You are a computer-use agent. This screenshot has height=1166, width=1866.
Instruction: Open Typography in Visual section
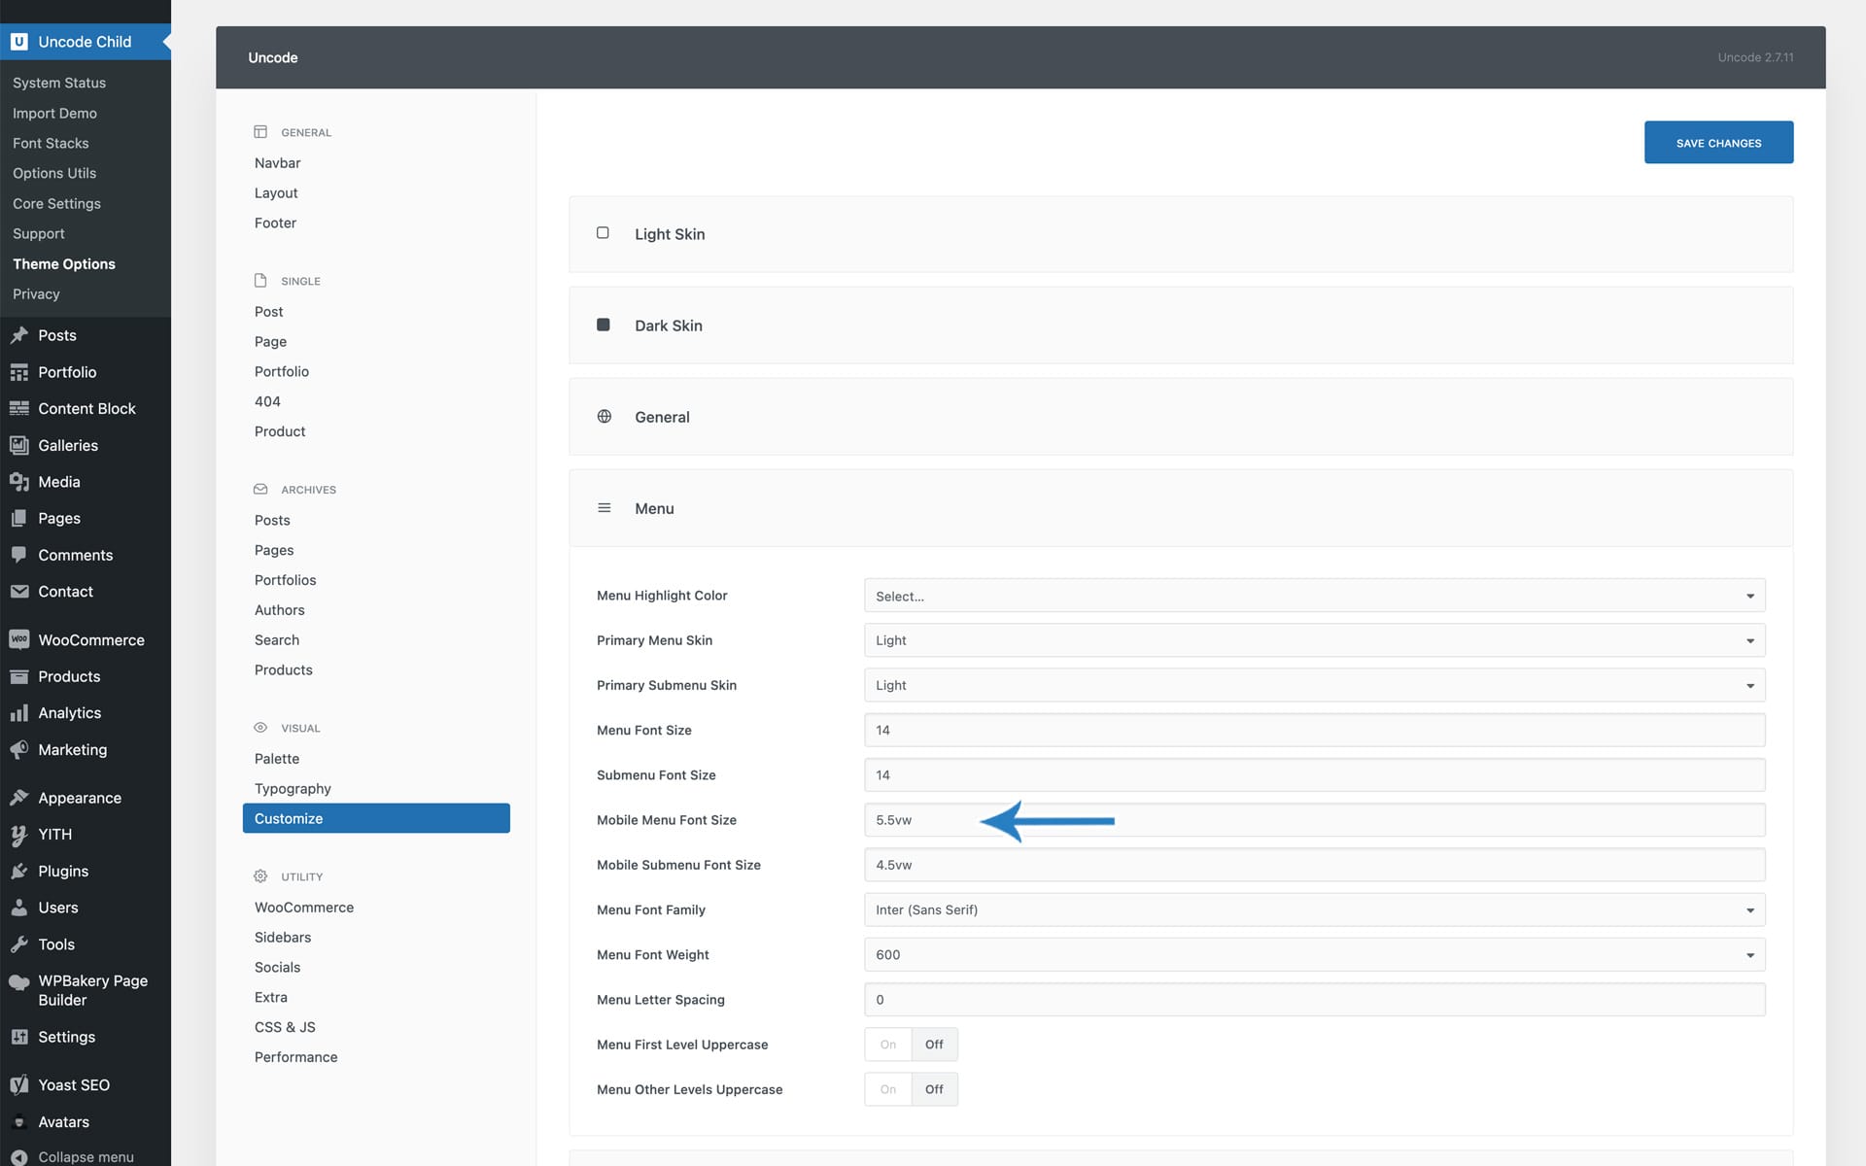point(293,788)
